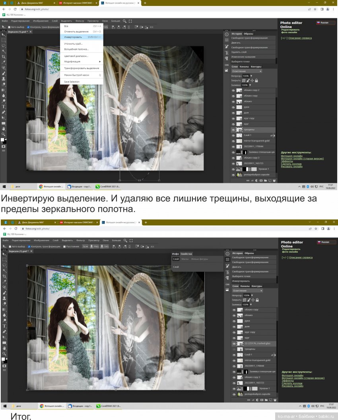The width and height of the screenshot is (338, 420).
Task: Click the lock icon in the Layers panel
Action: (x=256, y=80)
